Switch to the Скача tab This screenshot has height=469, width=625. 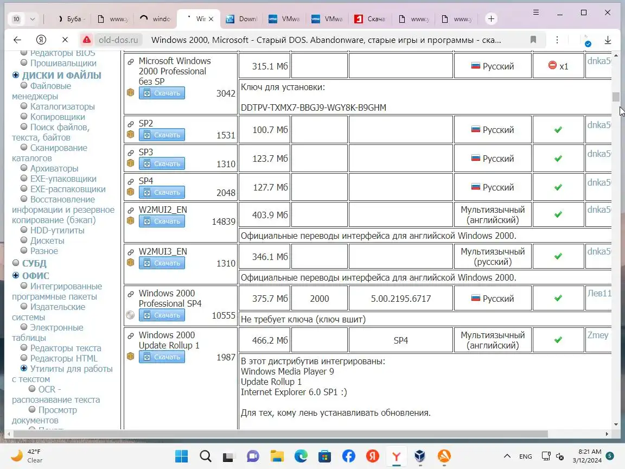click(x=370, y=19)
